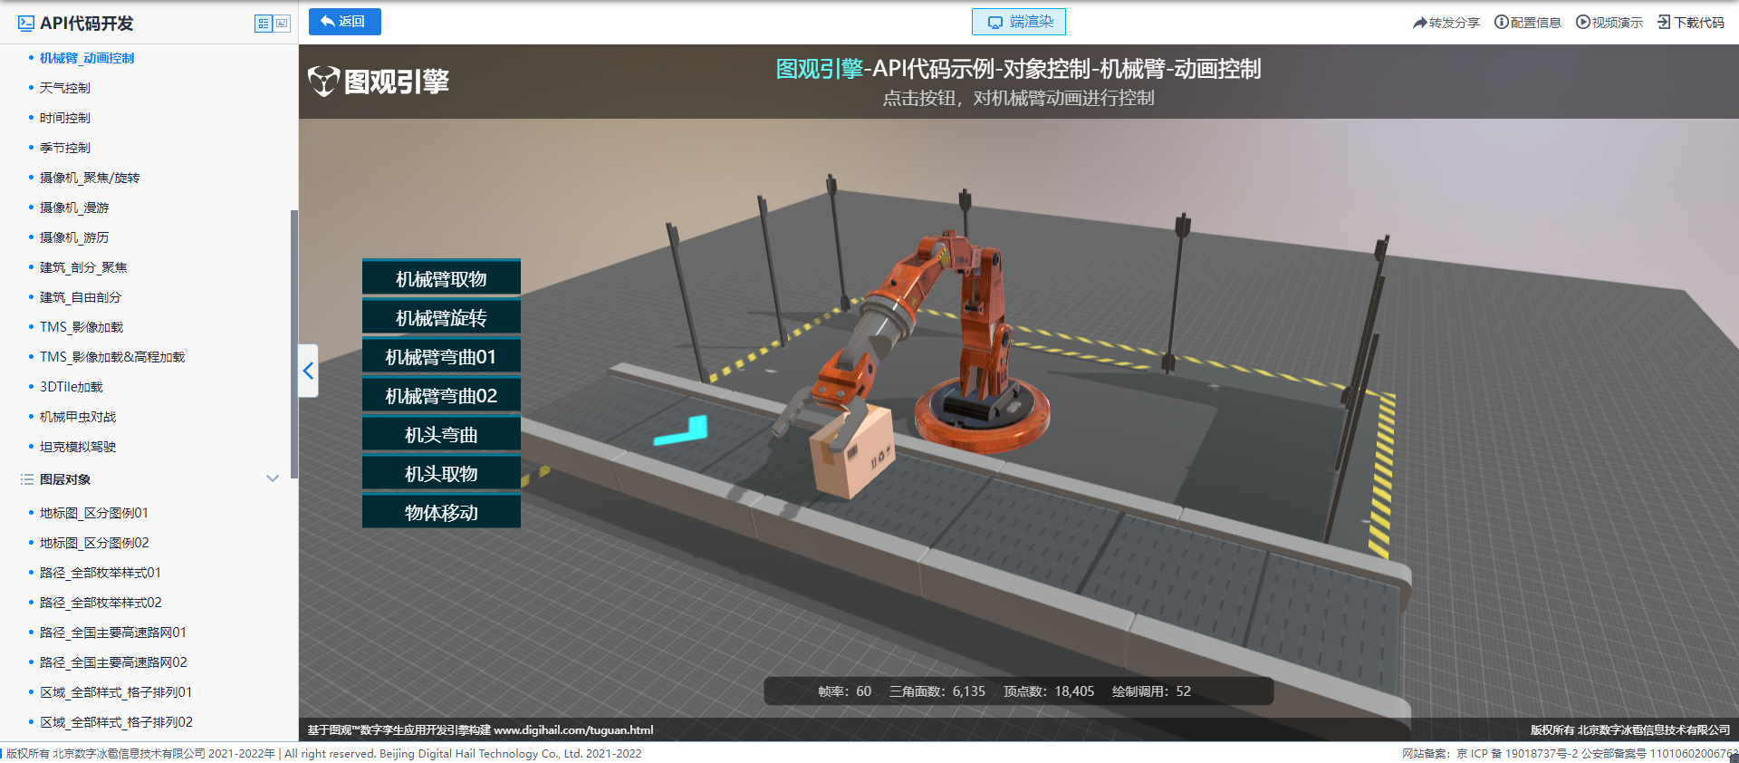Image resolution: width=1739 pixels, height=763 pixels.
Task: Open the 建筑_自由剖分 example
Action: click(x=81, y=297)
